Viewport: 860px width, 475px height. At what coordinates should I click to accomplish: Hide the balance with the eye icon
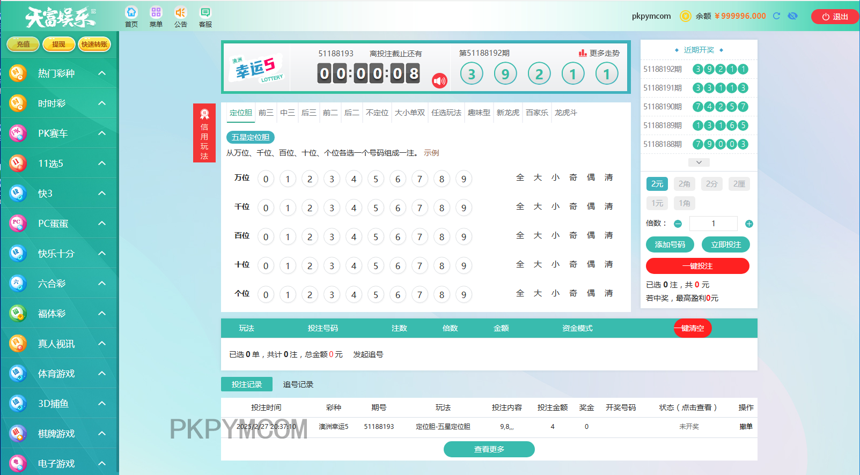[x=792, y=16]
